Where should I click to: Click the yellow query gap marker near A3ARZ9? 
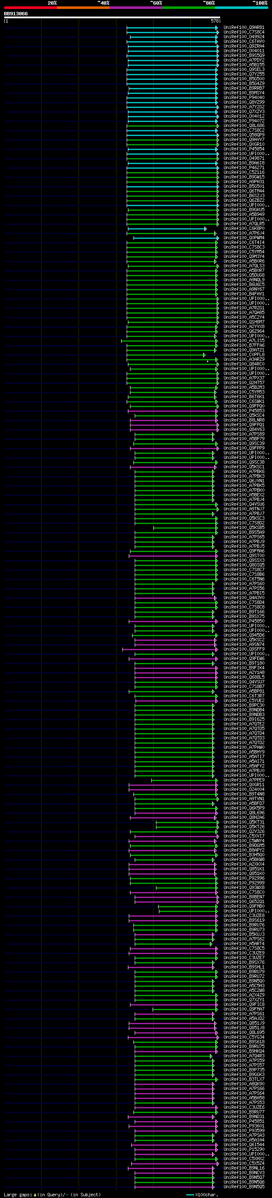pos(207,361)
